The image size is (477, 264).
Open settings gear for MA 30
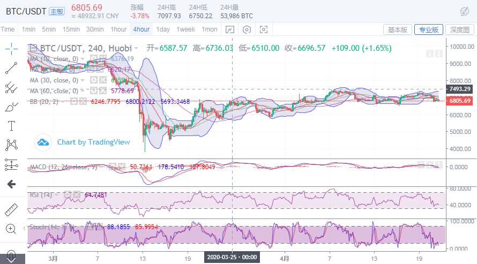pos(94,80)
